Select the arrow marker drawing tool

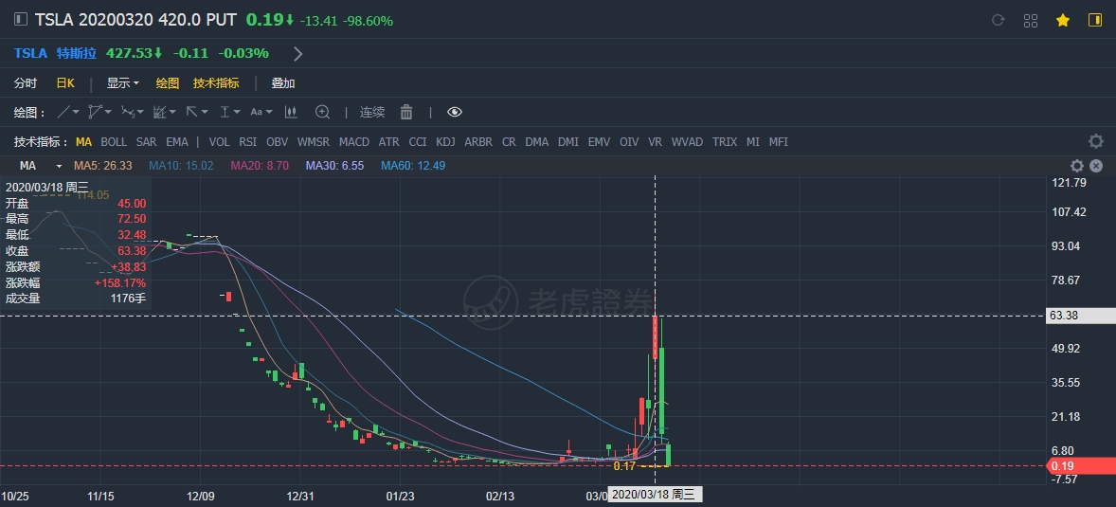[192, 112]
